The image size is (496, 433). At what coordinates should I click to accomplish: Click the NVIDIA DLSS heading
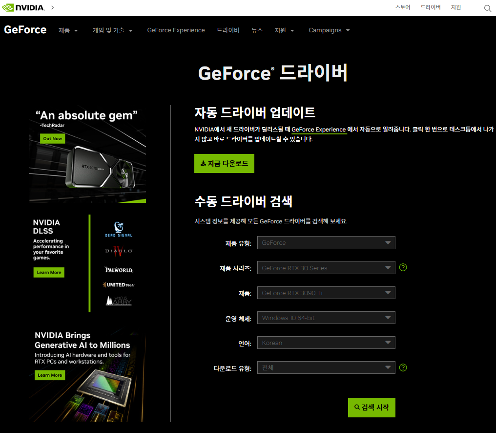46,227
